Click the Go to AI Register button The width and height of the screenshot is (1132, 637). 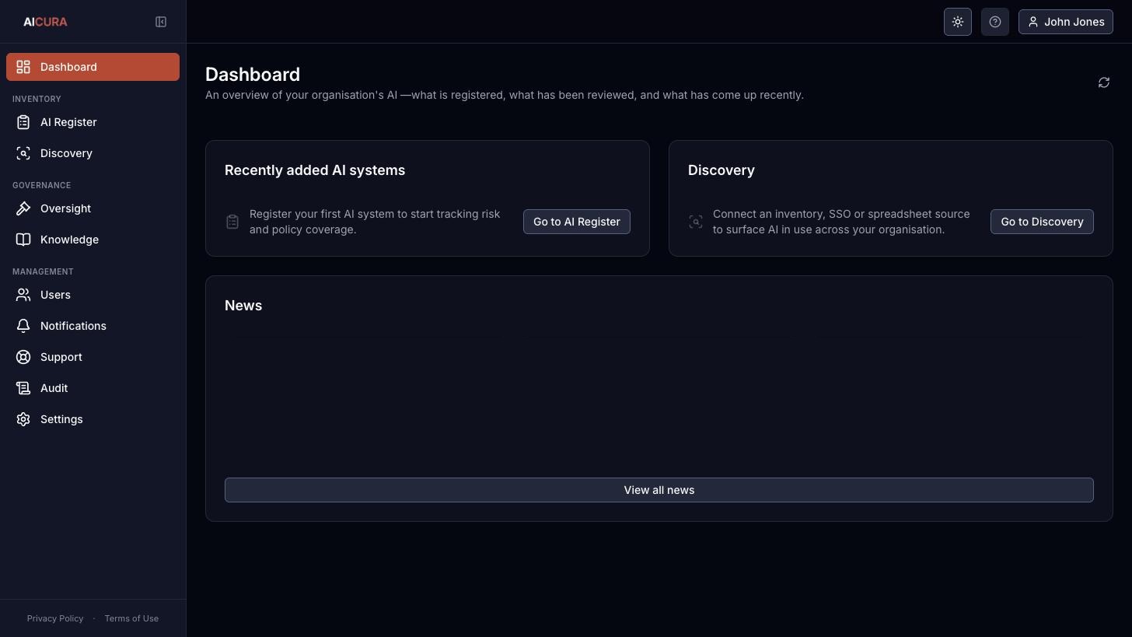(x=577, y=222)
